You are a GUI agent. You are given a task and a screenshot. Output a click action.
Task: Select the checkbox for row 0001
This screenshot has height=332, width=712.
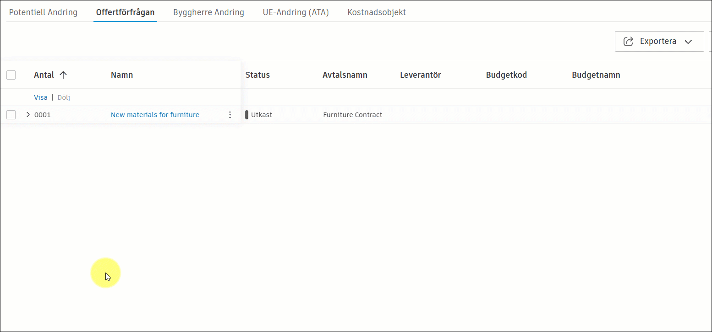pos(11,114)
